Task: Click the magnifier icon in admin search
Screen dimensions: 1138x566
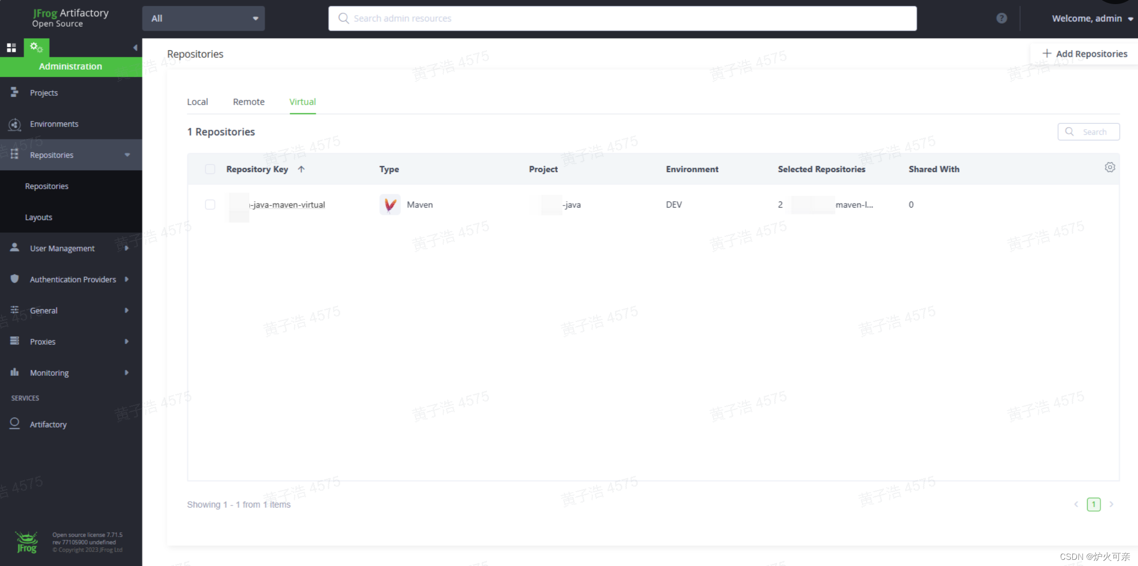Action: coord(343,18)
